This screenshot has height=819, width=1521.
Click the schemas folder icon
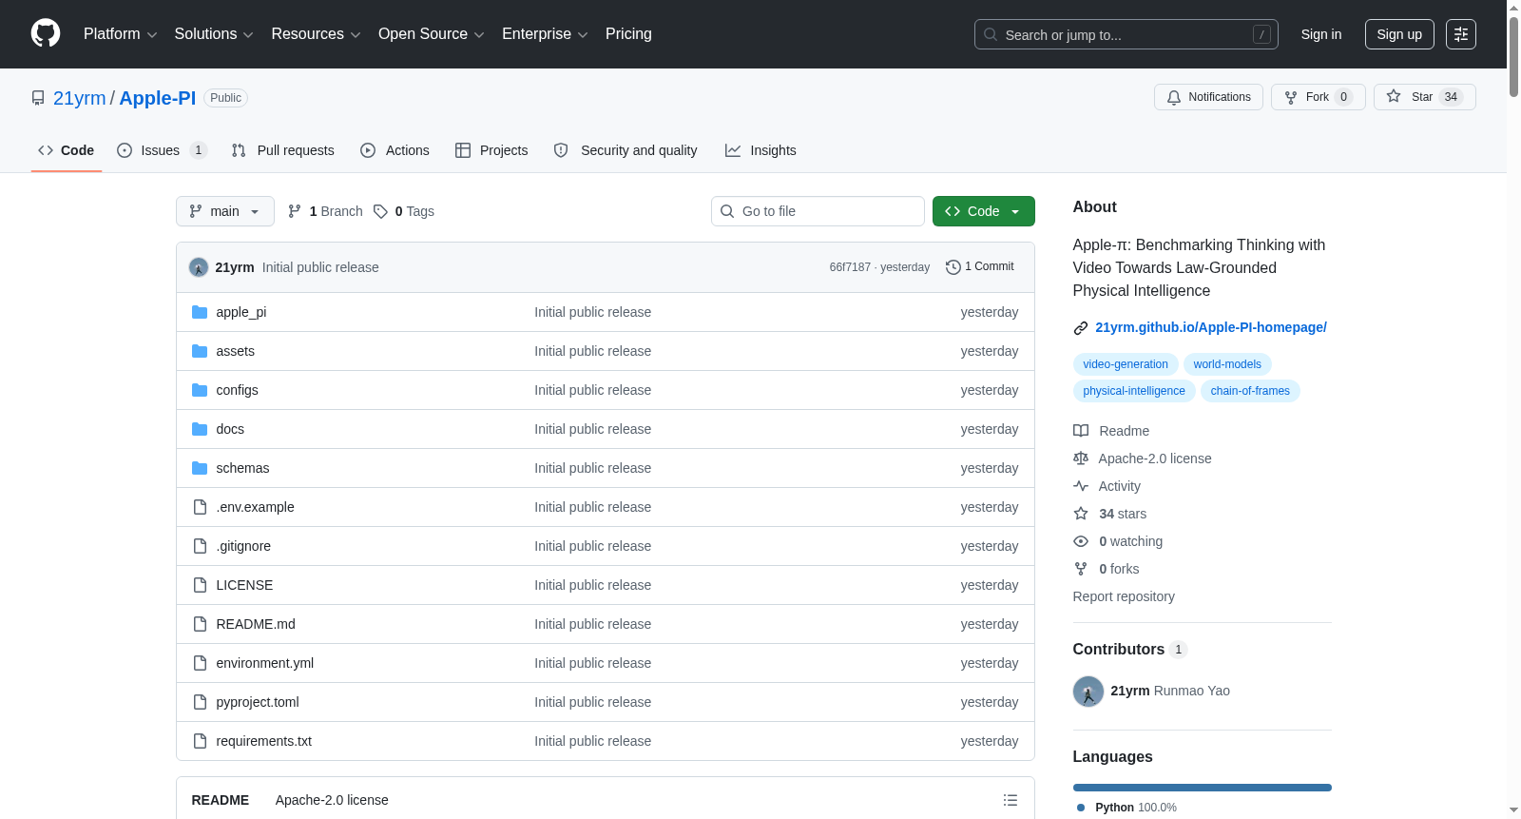200,468
